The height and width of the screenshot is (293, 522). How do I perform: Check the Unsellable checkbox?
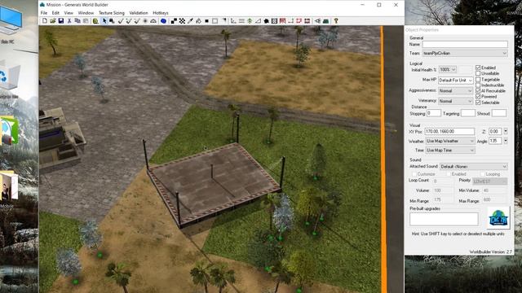pyautogui.click(x=478, y=73)
